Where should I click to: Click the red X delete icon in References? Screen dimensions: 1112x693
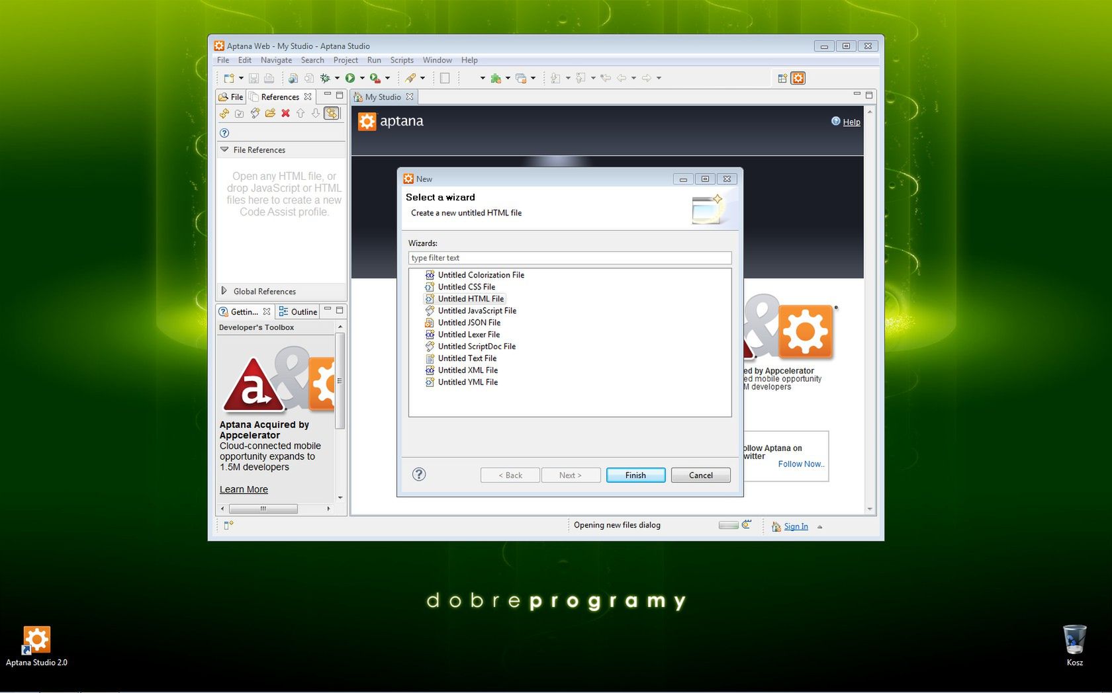tap(285, 113)
